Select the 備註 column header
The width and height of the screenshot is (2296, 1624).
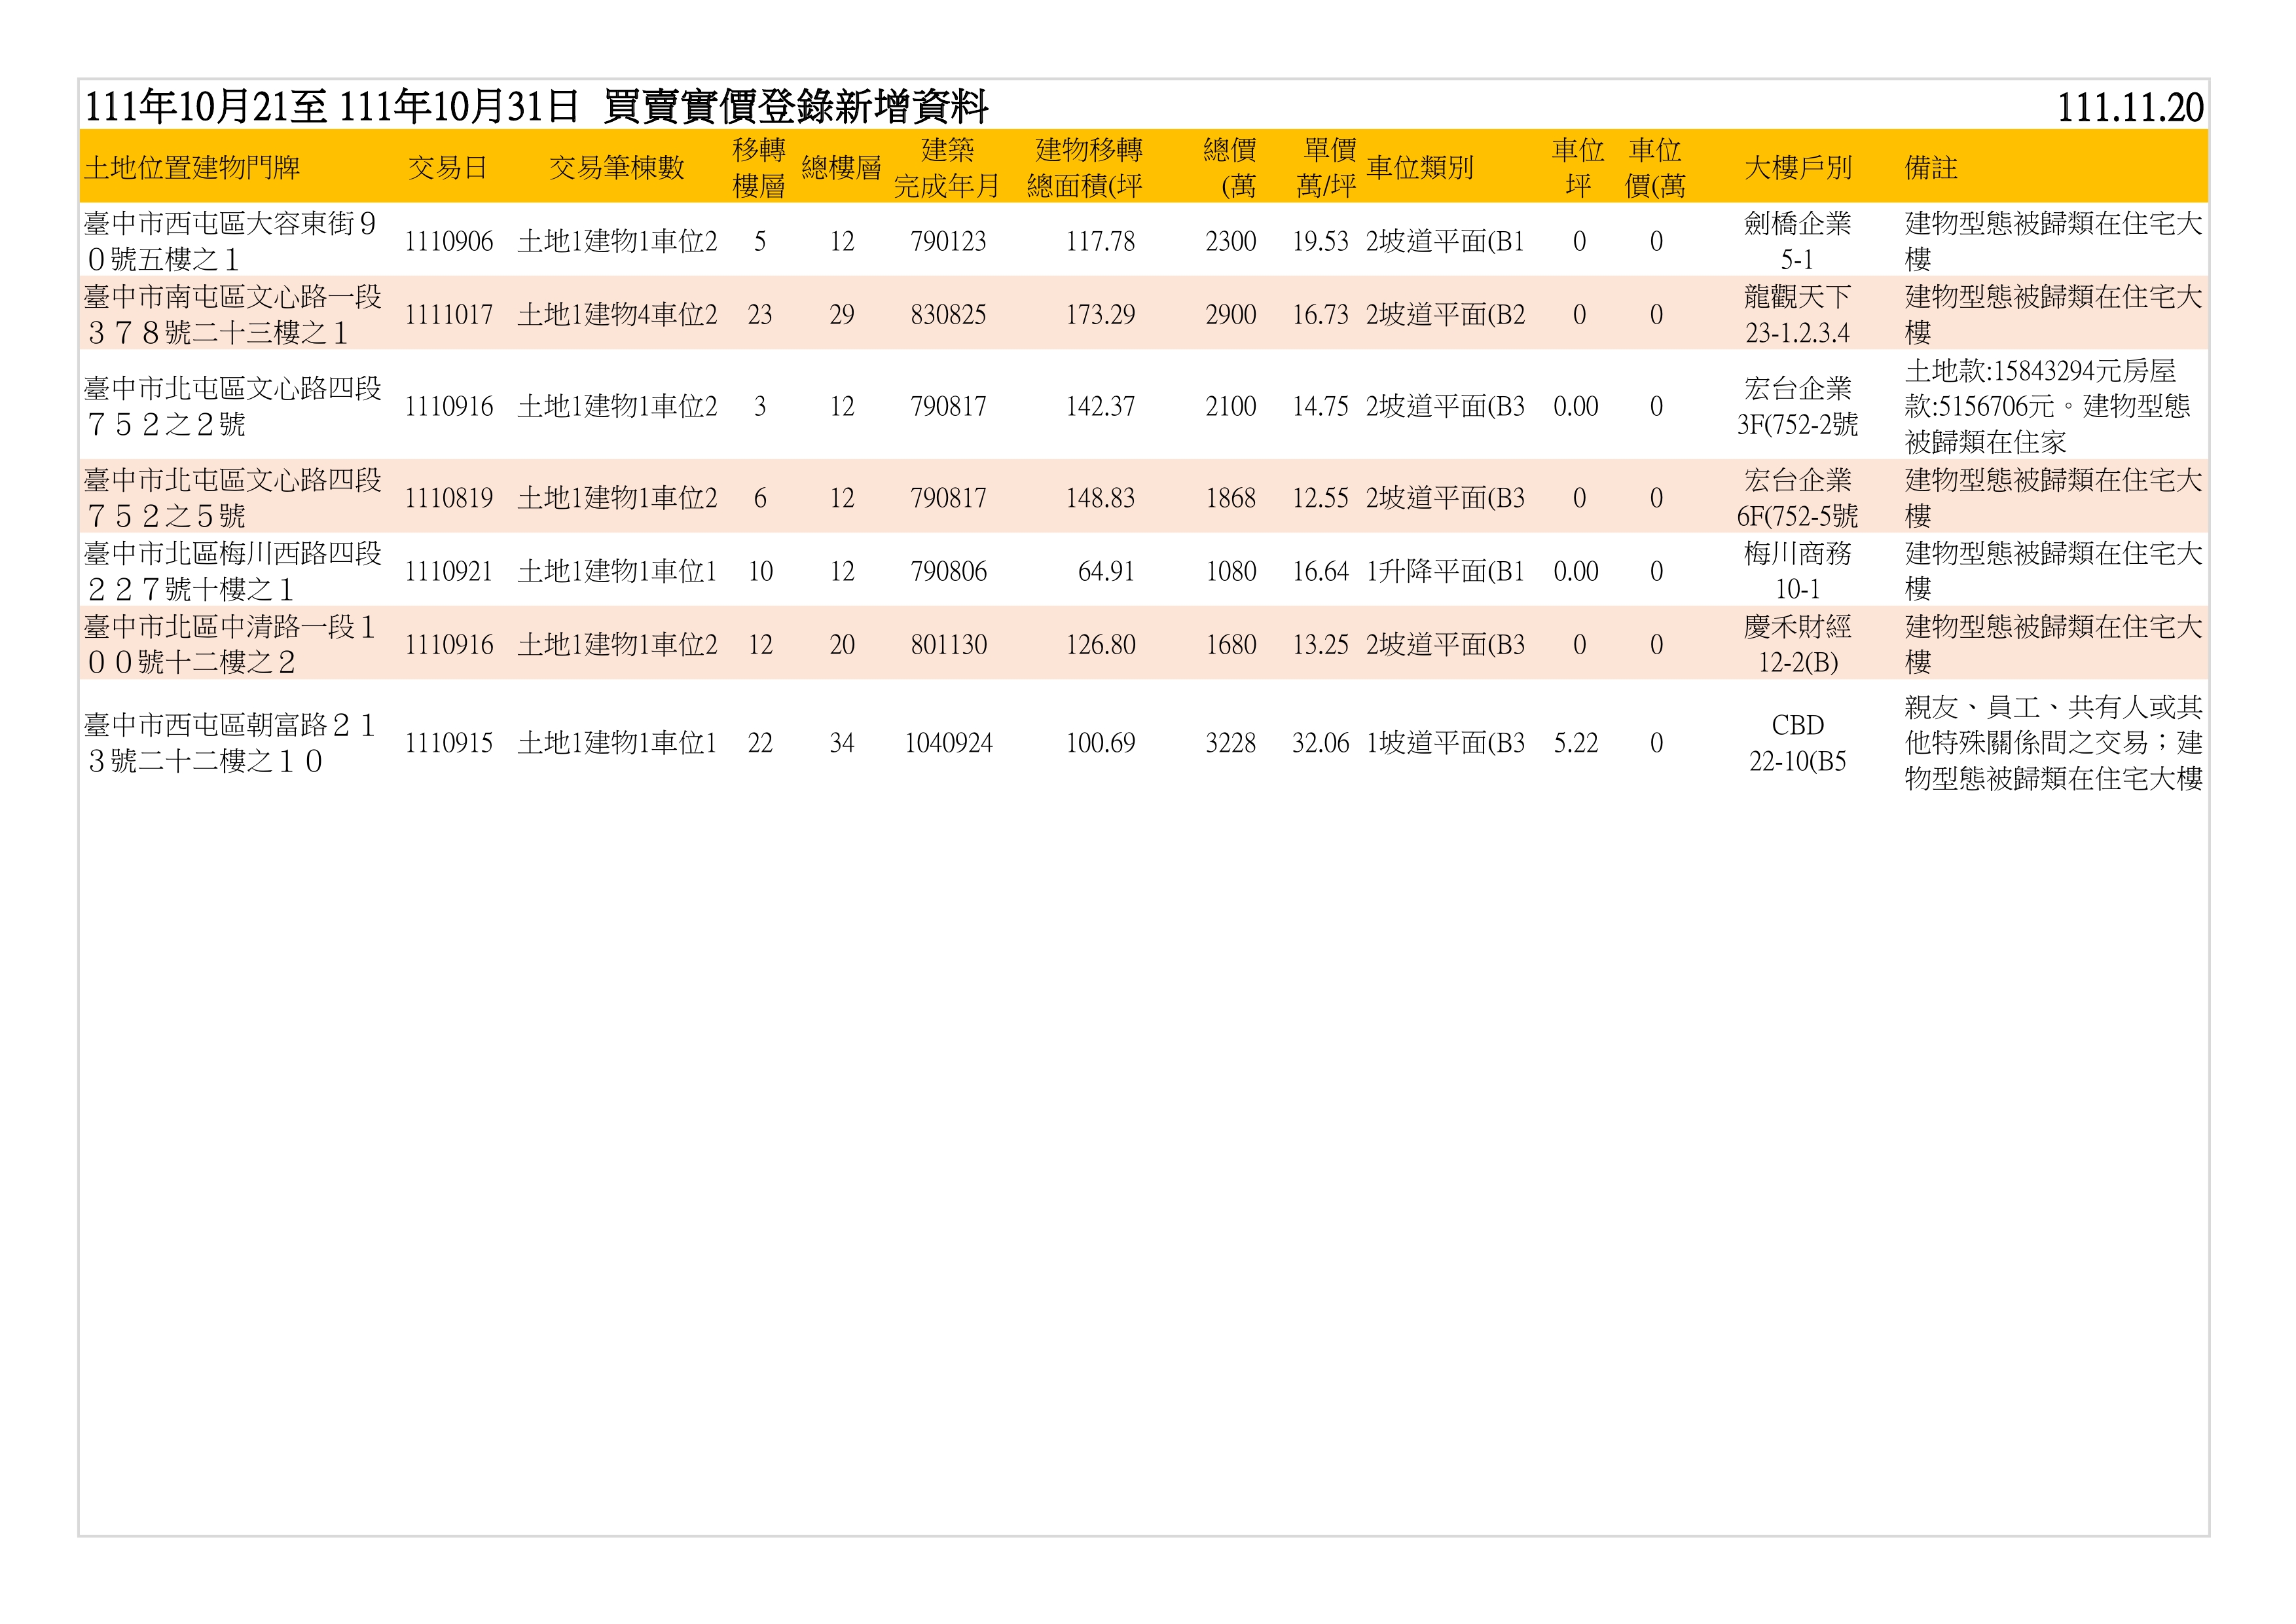pos(1931,167)
